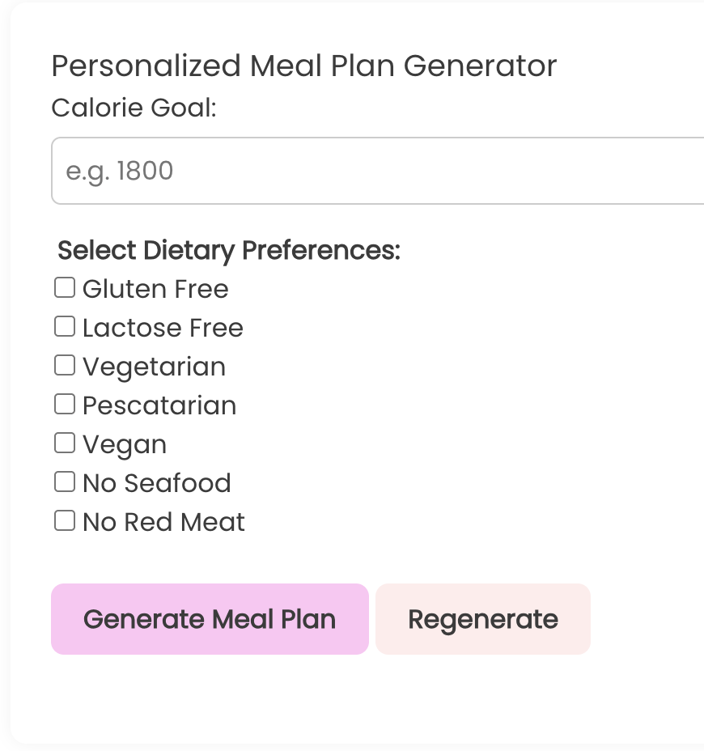This screenshot has height=751, width=704.
Task: Select the Pescatarian checkbox
Action: coord(65,404)
